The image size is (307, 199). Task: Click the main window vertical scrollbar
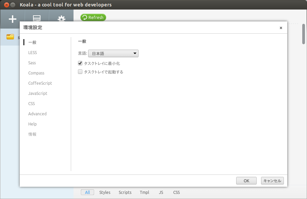pyautogui.click(x=304, y=34)
